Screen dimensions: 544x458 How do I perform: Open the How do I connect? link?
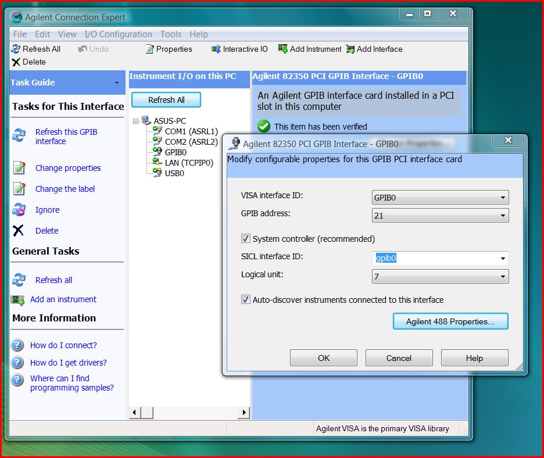coord(63,345)
